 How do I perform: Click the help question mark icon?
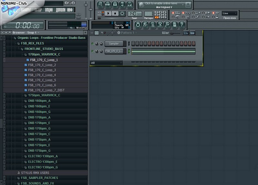point(182,24)
